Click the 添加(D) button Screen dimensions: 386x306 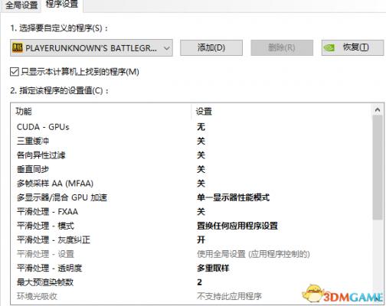[211, 47]
